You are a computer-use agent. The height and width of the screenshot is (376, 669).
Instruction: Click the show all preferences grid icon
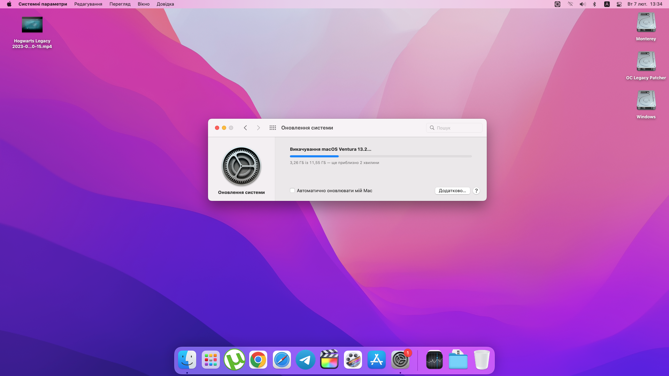[x=272, y=128]
